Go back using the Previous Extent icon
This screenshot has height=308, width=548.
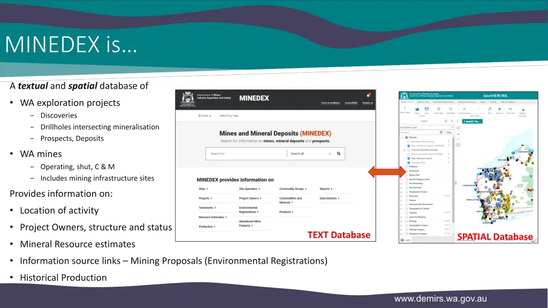464,109
